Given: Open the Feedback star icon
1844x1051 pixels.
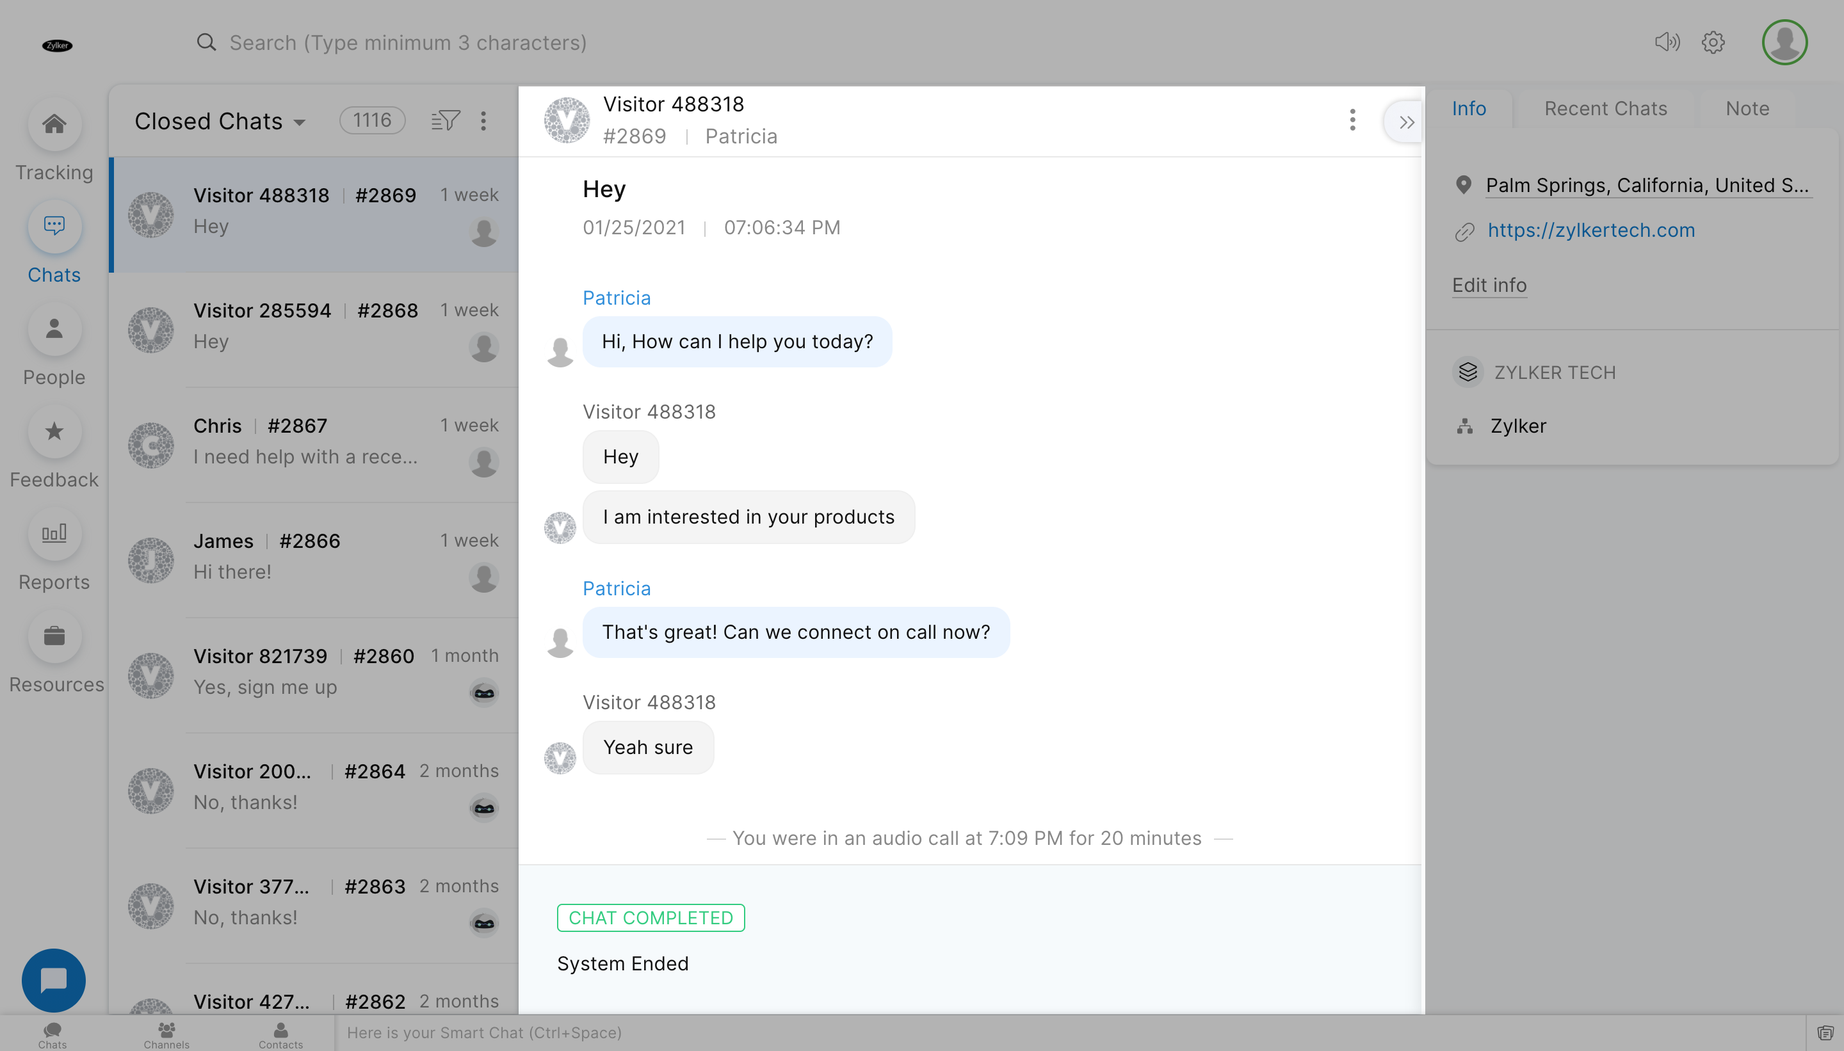Looking at the screenshot, I should pyautogui.click(x=54, y=431).
